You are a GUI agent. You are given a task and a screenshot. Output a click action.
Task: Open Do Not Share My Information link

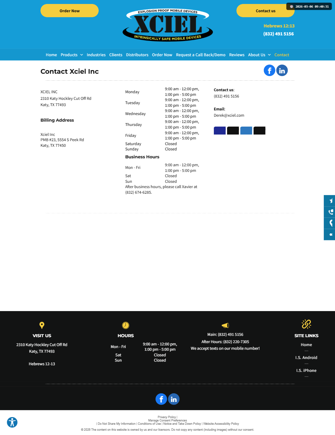117,424
